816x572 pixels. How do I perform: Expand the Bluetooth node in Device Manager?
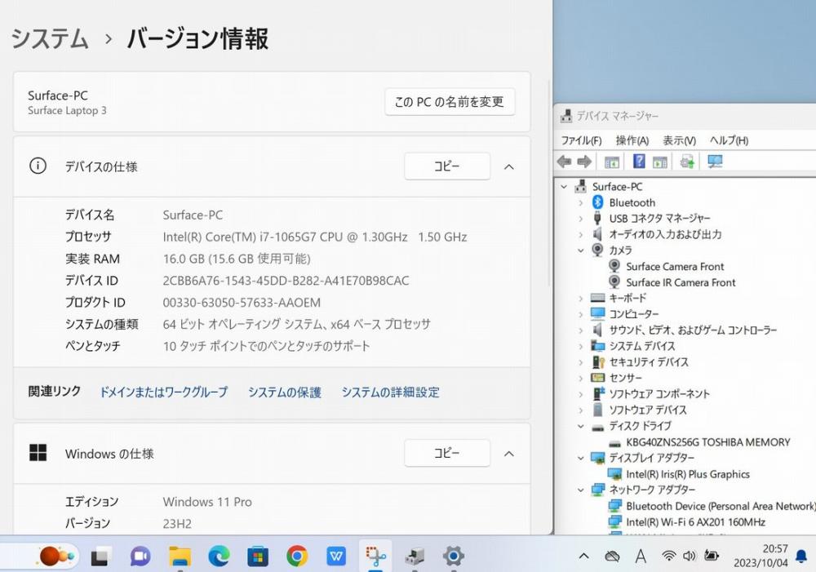(581, 202)
